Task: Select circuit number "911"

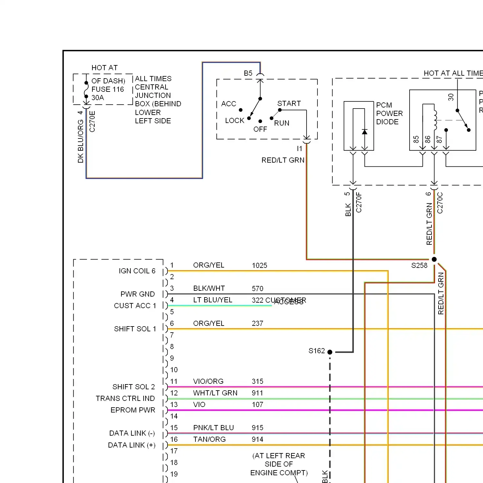Action: point(258,393)
